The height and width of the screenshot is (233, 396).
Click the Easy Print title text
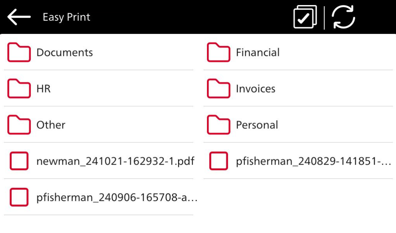click(66, 17)
